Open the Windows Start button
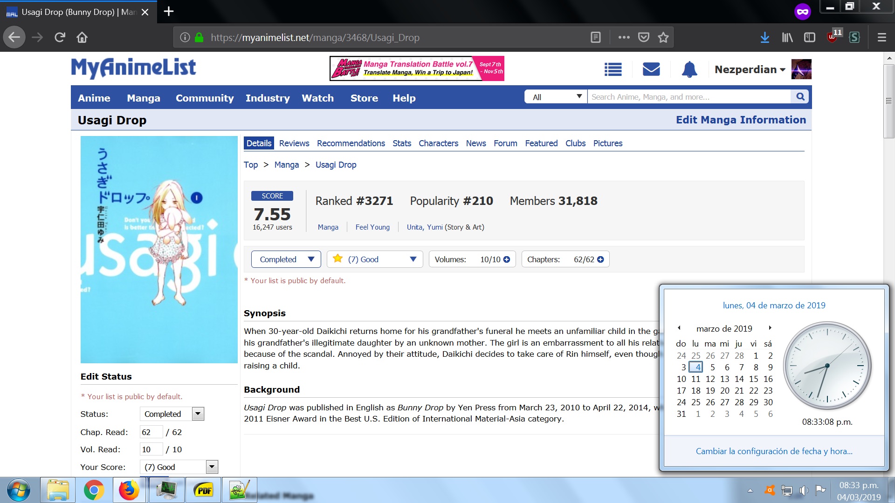The height and width of the screenshot is (503, 895). [x=19, y=490]
